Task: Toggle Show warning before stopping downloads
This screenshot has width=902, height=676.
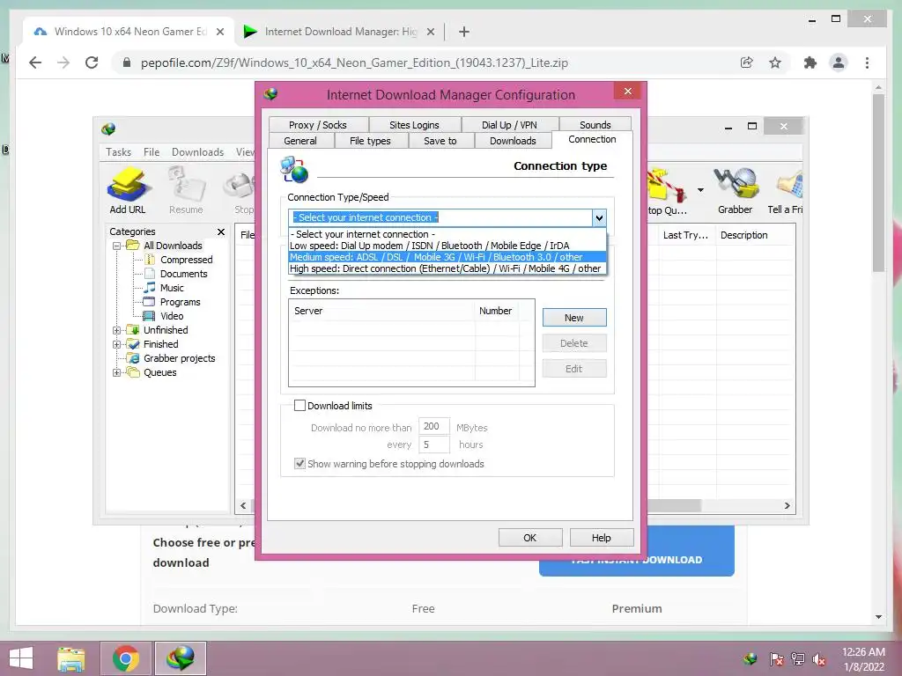Action: (x=299, y=463)
